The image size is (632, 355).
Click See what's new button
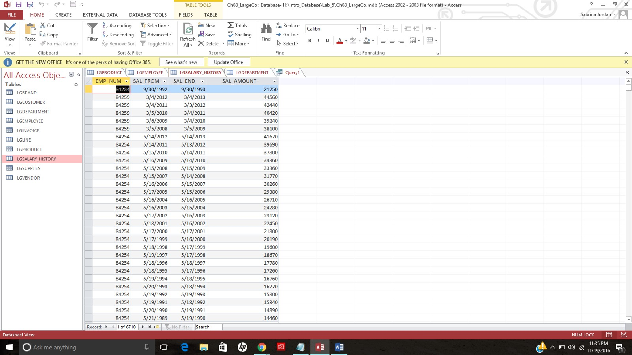[x=181, y=62]
